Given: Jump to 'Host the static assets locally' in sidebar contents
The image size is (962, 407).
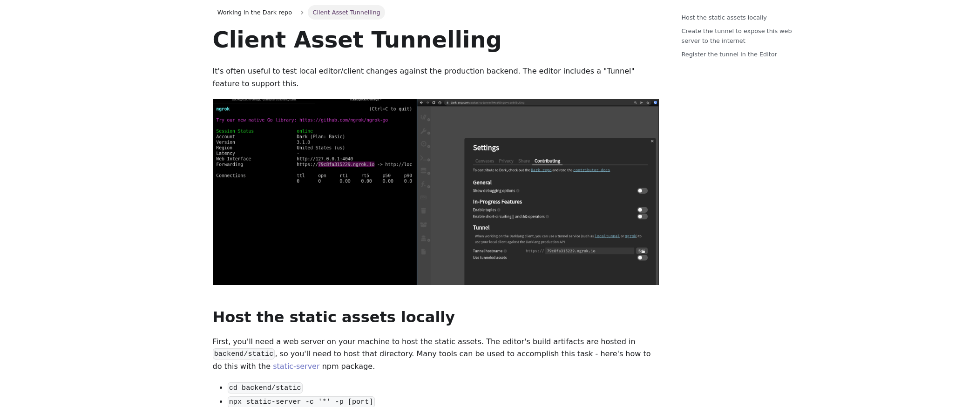Looking at the screenshot, I should 724,18.
